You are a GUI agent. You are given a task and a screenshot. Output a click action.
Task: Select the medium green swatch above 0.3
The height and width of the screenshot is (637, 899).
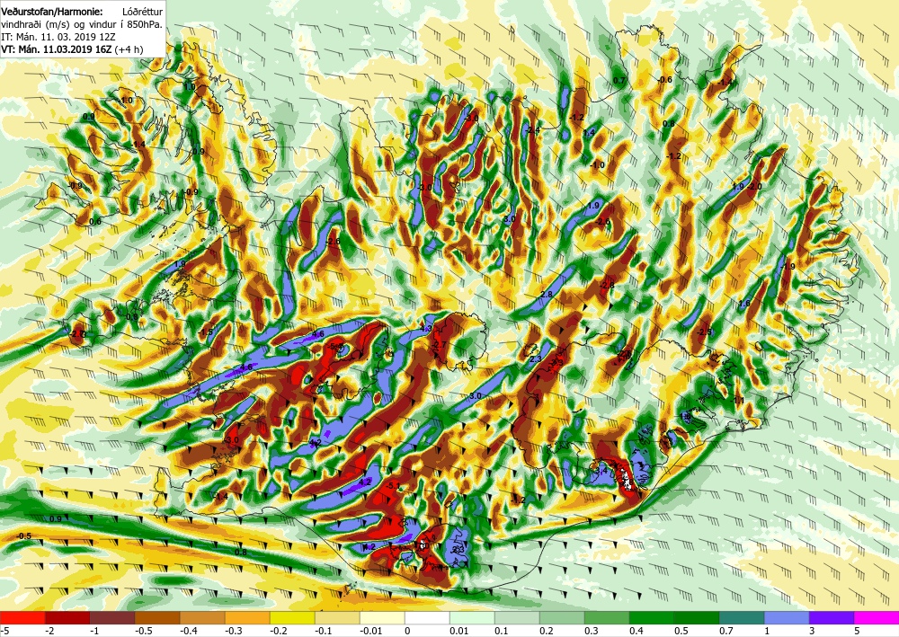coord(607,618)
